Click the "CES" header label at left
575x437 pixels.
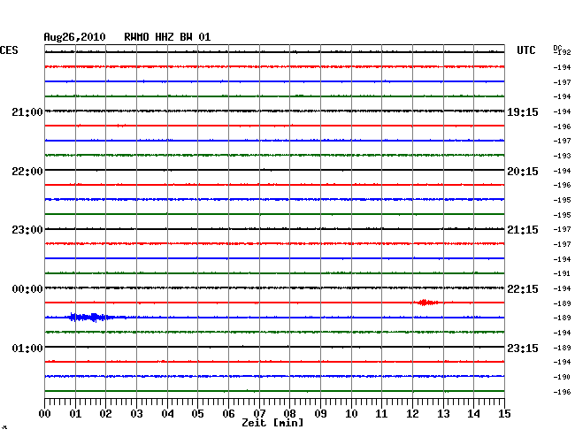9,50
